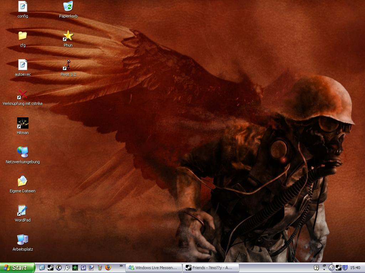
Task: Select the autoexec file icon
Action: [22, 68]
